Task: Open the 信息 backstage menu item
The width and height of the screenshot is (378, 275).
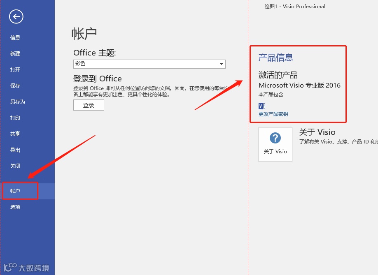Action: point(15,37)
